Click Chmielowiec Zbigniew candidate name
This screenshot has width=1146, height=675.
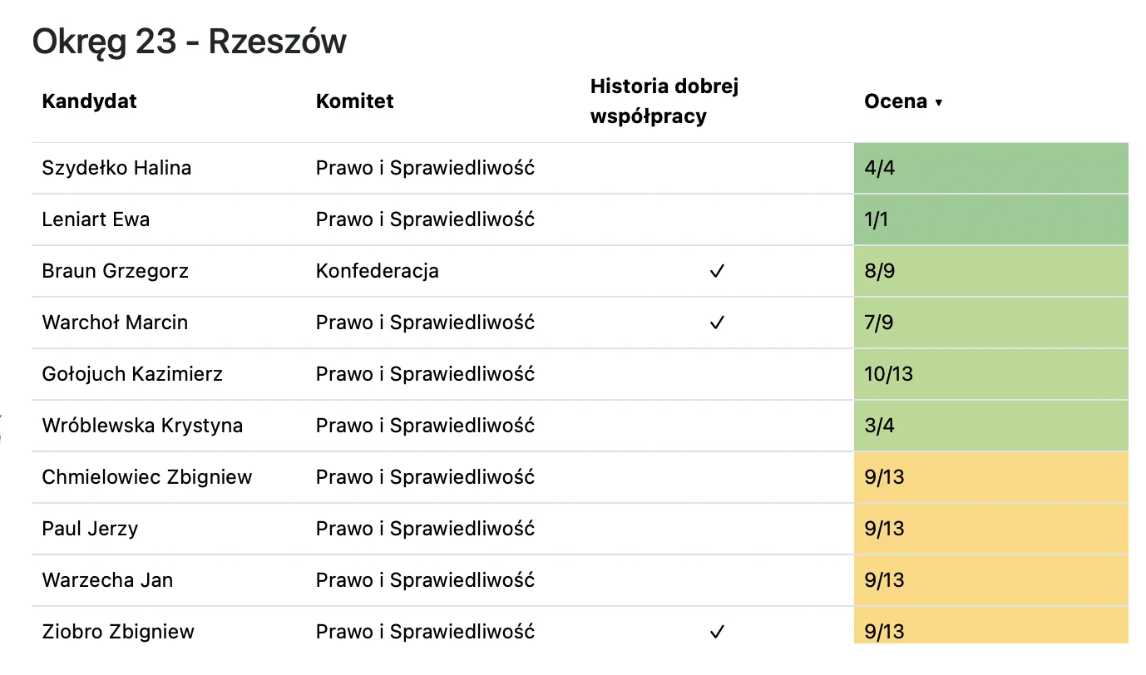(x=147, y=477)
